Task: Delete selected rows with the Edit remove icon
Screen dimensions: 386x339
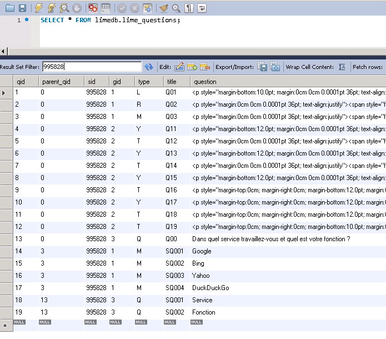Action: click(205, 67)
